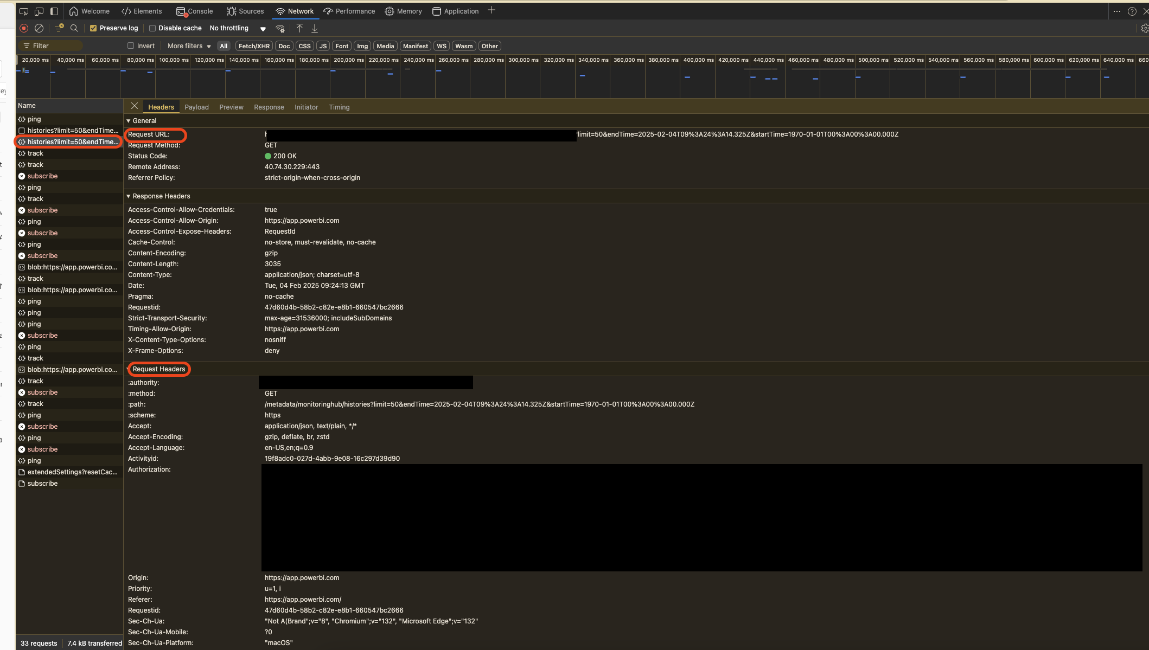Switch to the Payload tab
Viewport: 1149px width, 650px height.
coord(196,107)
